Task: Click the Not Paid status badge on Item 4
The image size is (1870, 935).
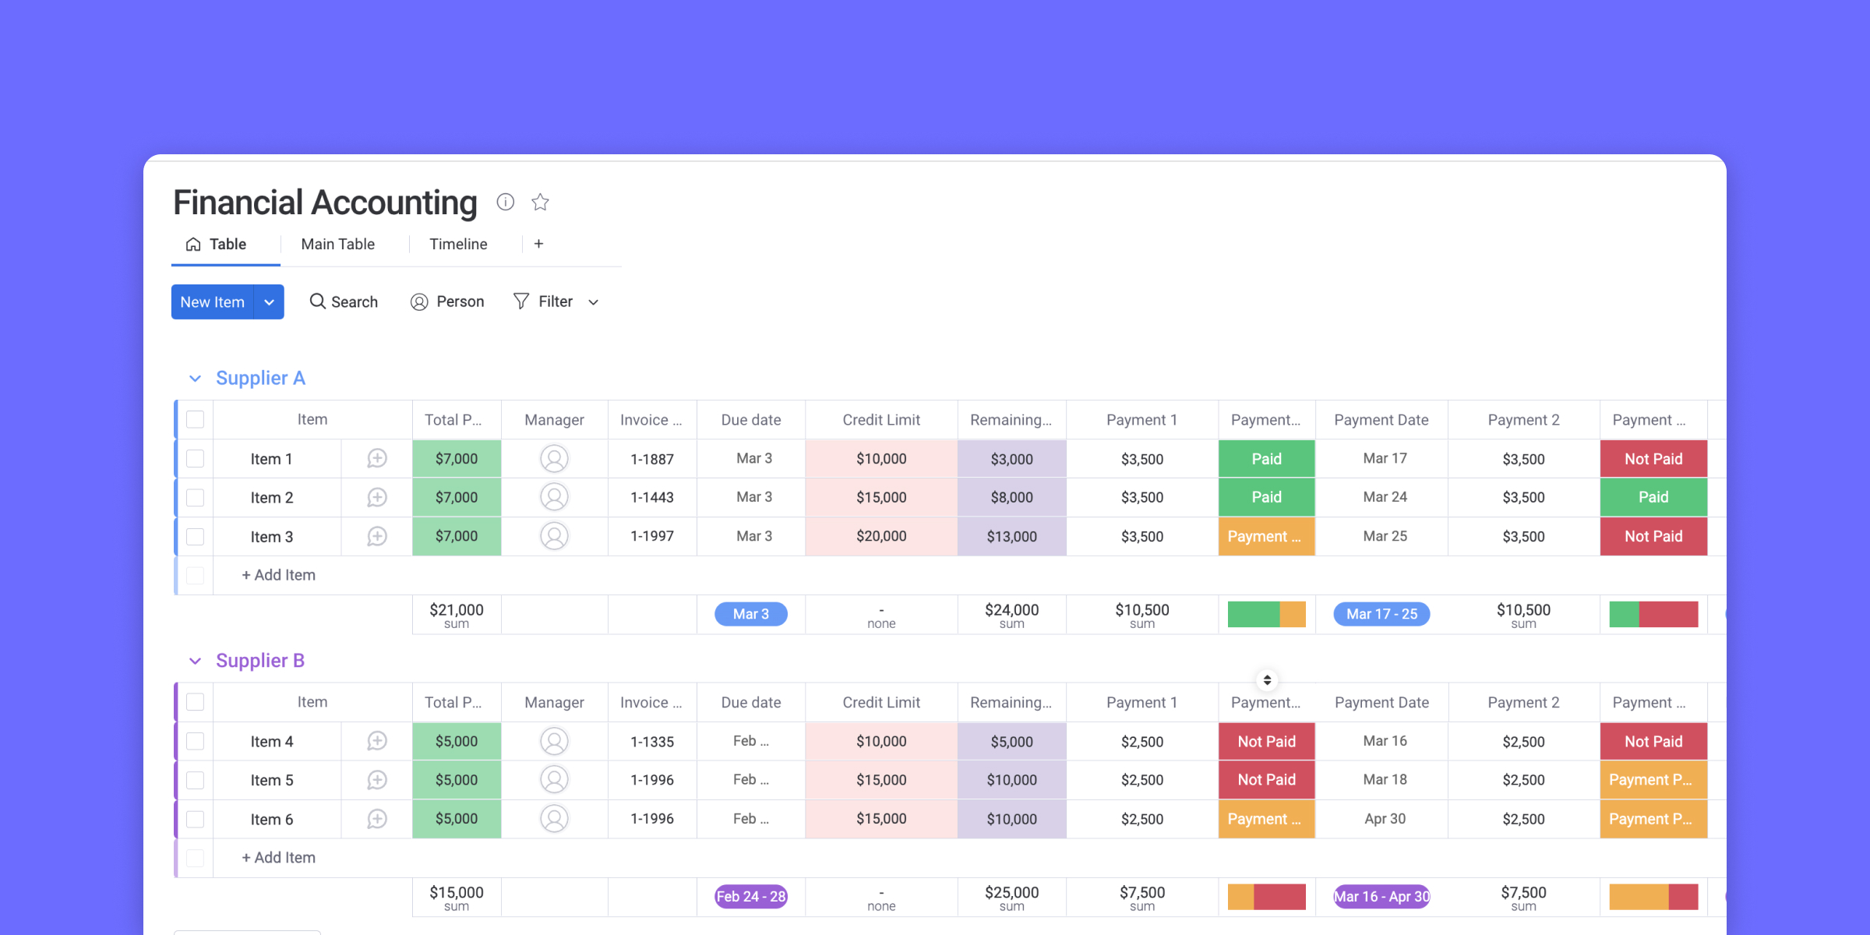Action: point(1267,741)
